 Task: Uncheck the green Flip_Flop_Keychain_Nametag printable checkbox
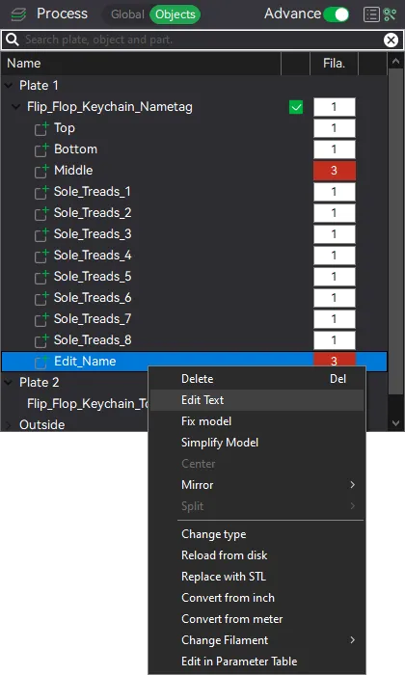coord(296,107)
